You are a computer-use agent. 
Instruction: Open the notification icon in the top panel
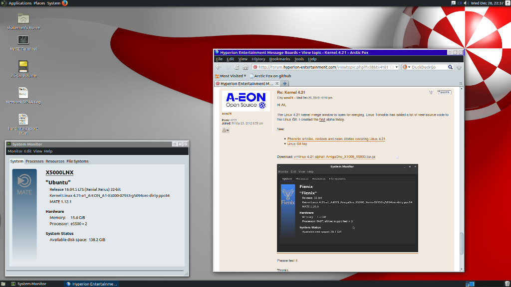tap(453, 3)
